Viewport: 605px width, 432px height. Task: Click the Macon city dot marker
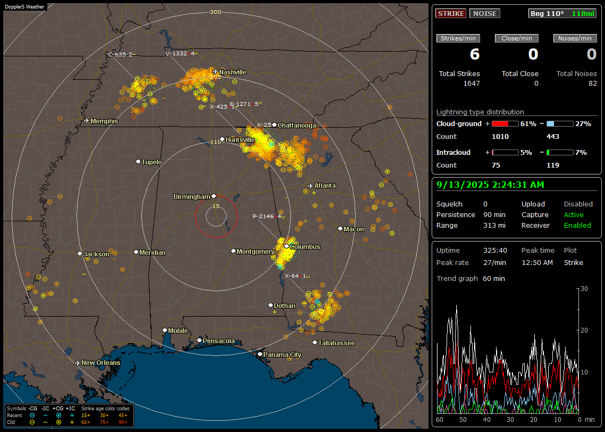(340, 229)
